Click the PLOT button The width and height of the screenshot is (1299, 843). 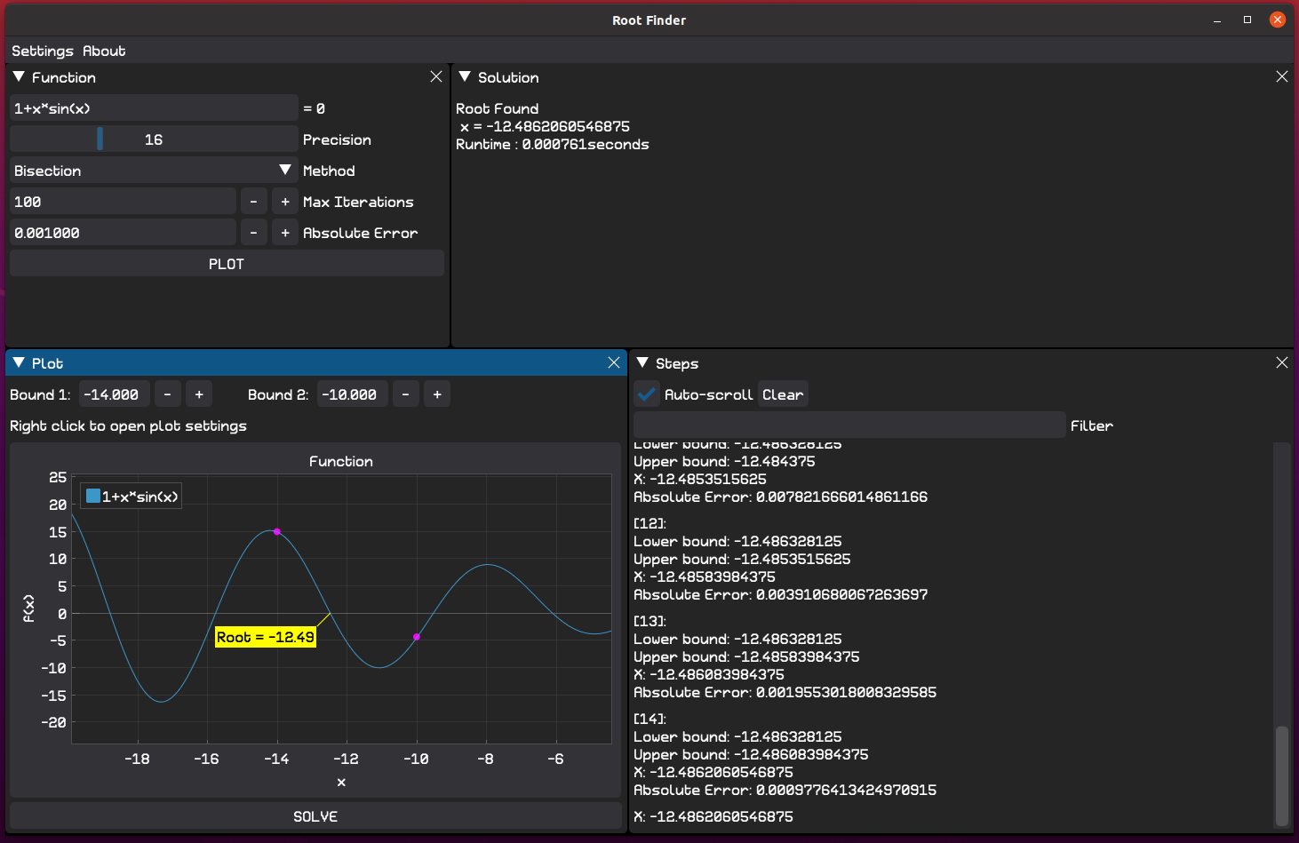[x=227, y=264]
